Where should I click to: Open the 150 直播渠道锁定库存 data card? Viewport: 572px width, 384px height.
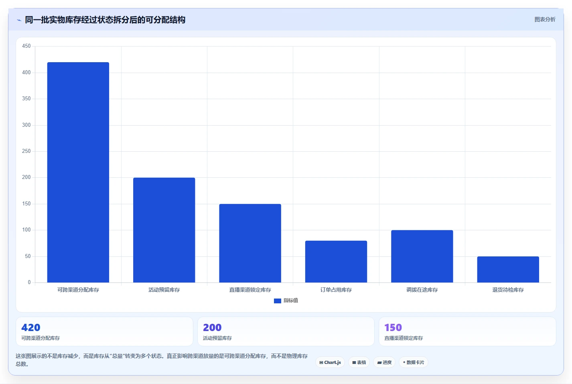(467, 331)
